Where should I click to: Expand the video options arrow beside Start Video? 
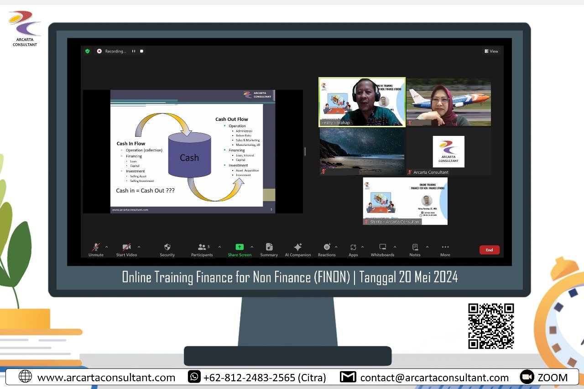[x=139, y=247]
